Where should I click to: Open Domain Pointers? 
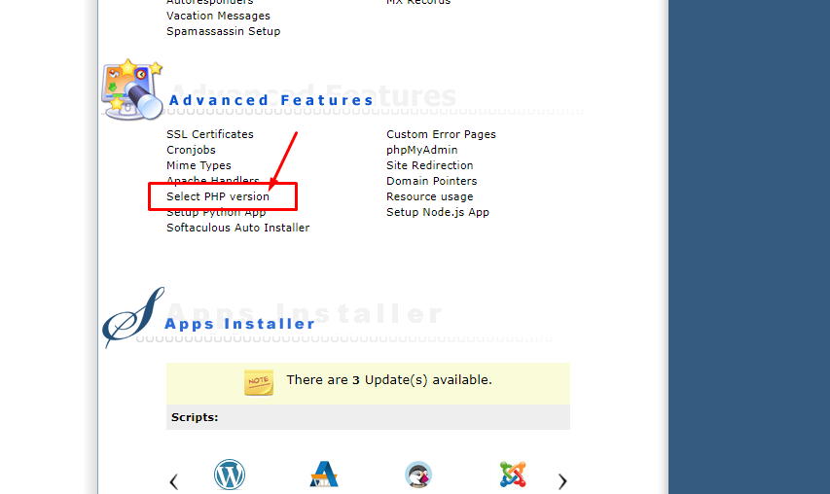[x=431, y=181]
